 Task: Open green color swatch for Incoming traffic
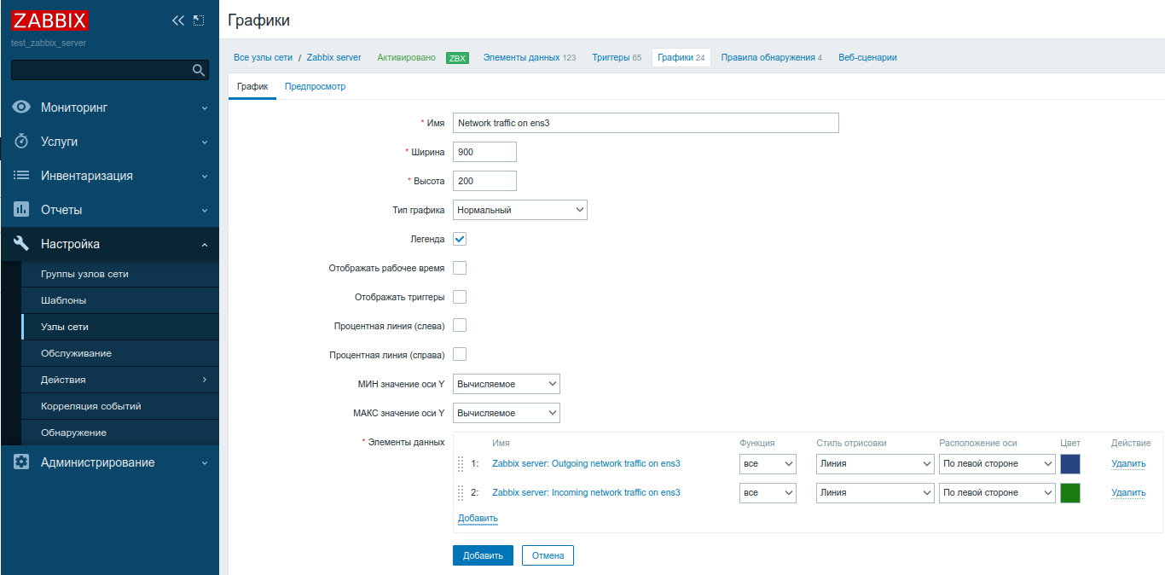click(x=1070, y=493)
